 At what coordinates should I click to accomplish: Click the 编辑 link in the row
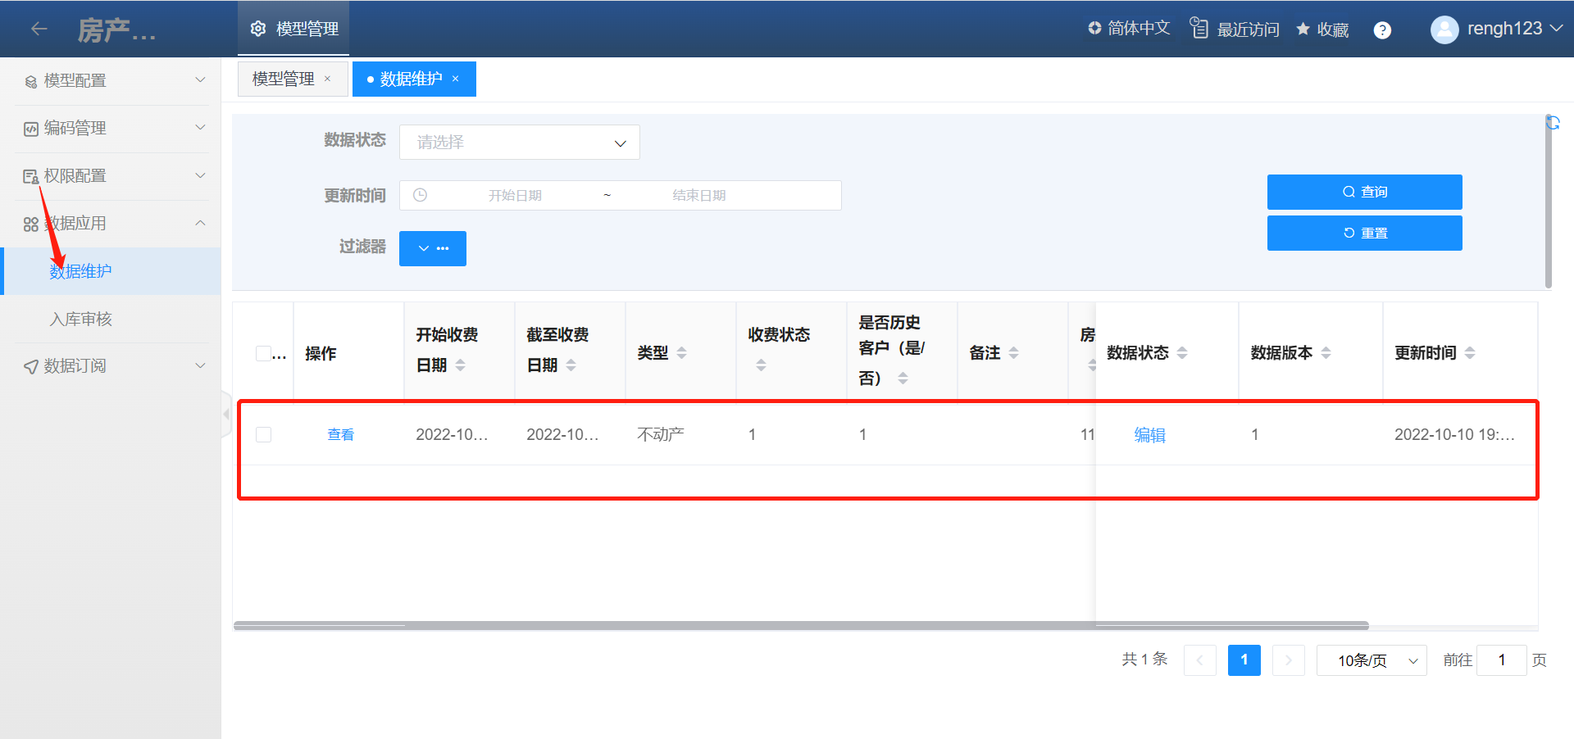pos(1149,435)
